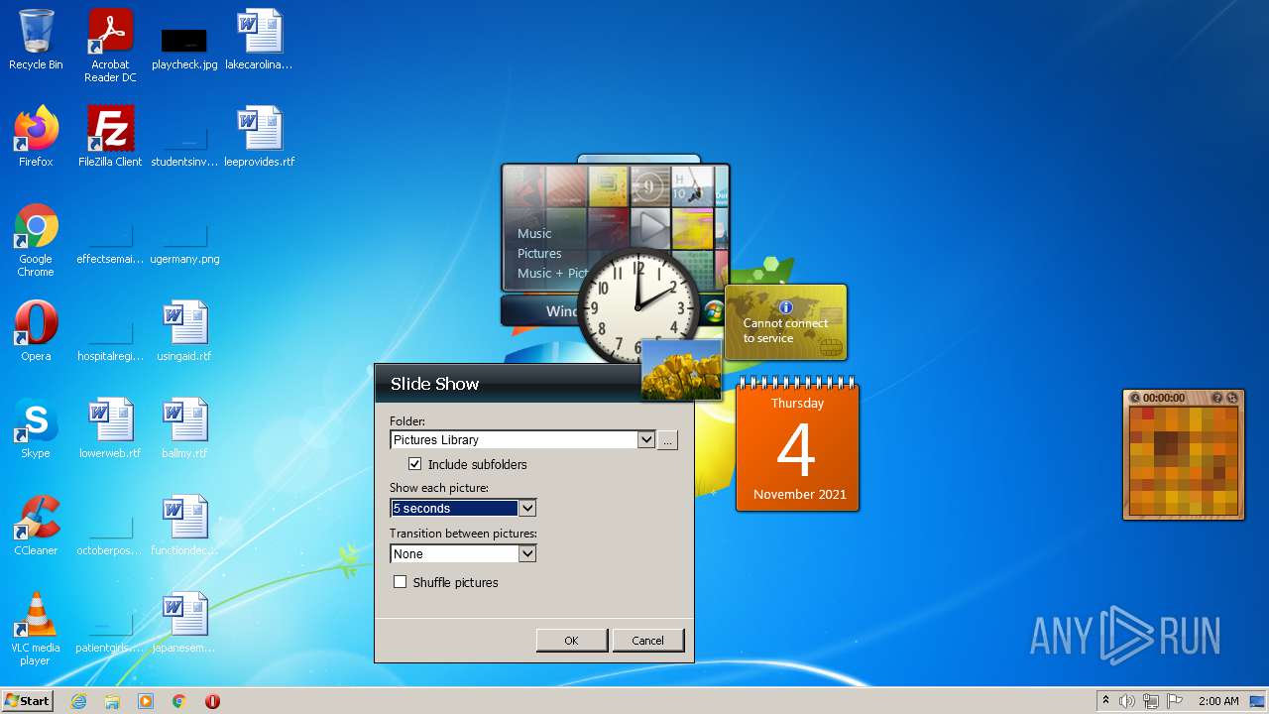This screenshot has height=714, width=1269.
Task: Click the volume speaker tray icon
Action: point(1127,701)
